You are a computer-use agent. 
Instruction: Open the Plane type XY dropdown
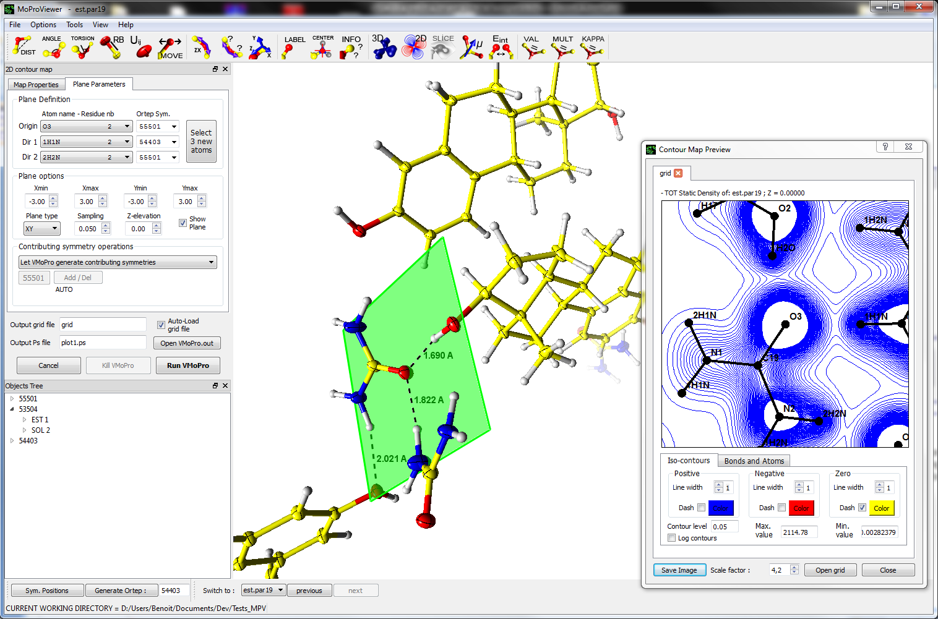(x=42, y=229)
